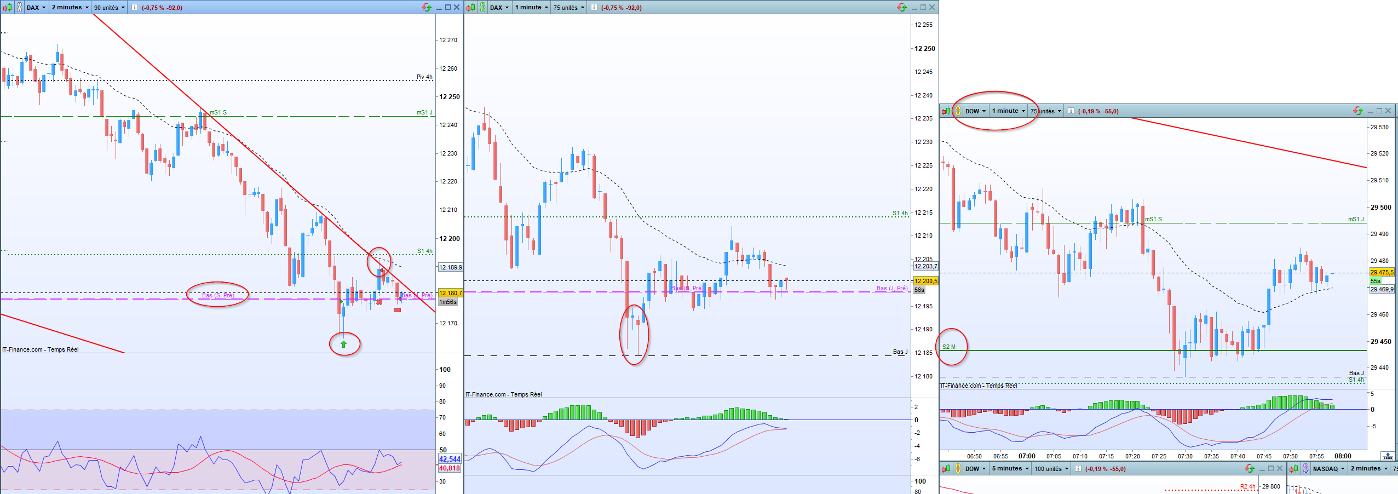Screen dimensions: 1398x494
Task: Click green buy arrow marker on DAX 2 minutes chart
Action: pos(343,344)
